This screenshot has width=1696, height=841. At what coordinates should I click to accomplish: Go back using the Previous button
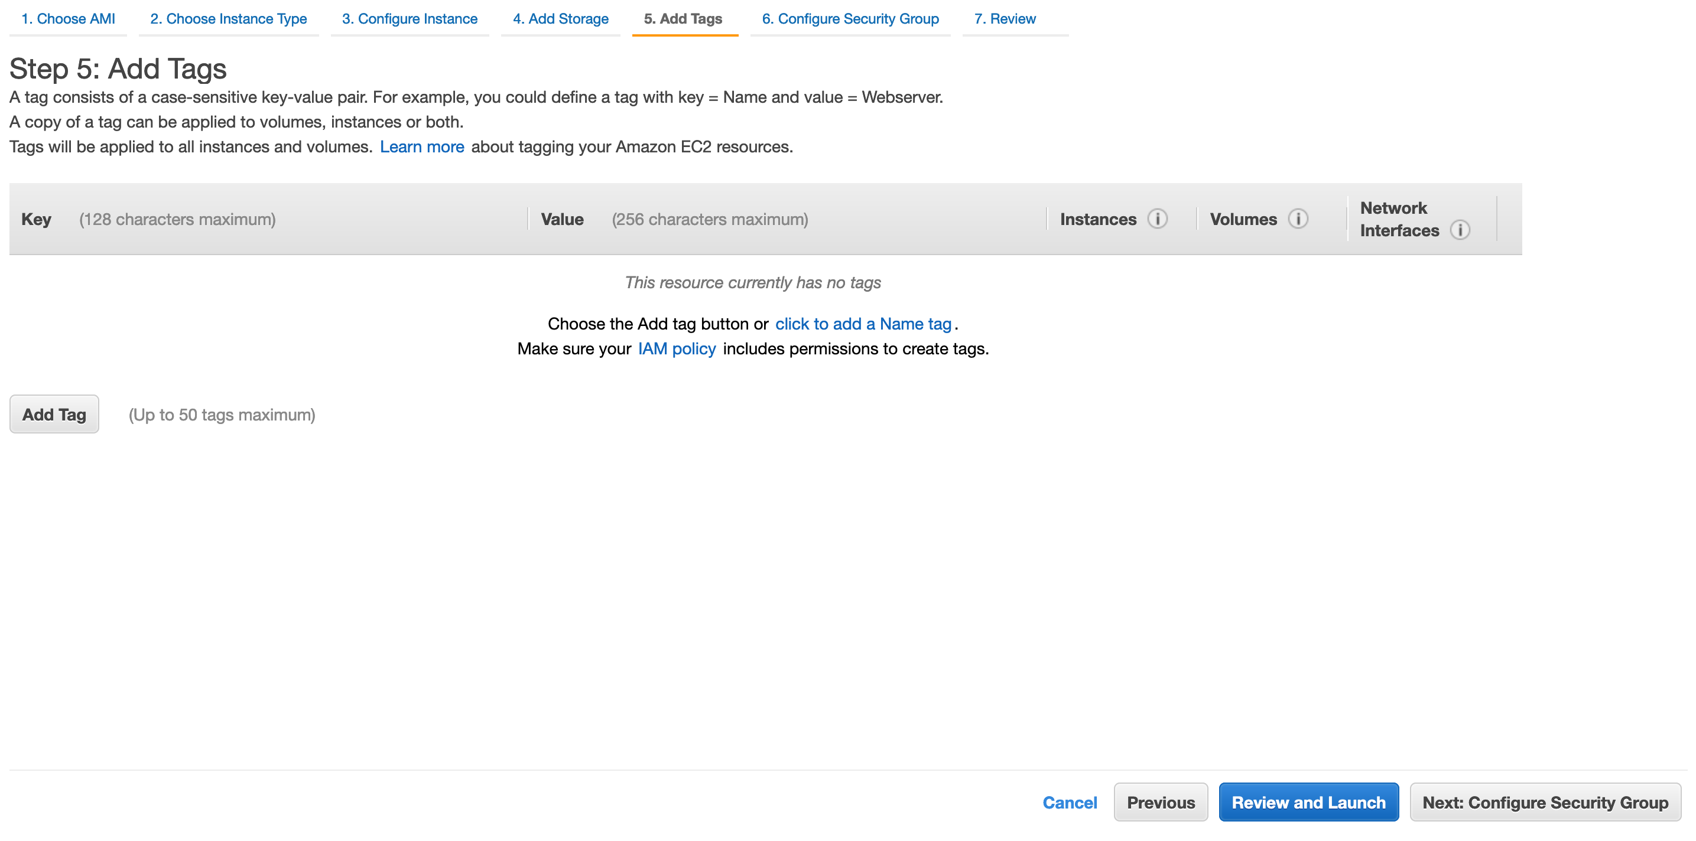(x=1161, y=802)
